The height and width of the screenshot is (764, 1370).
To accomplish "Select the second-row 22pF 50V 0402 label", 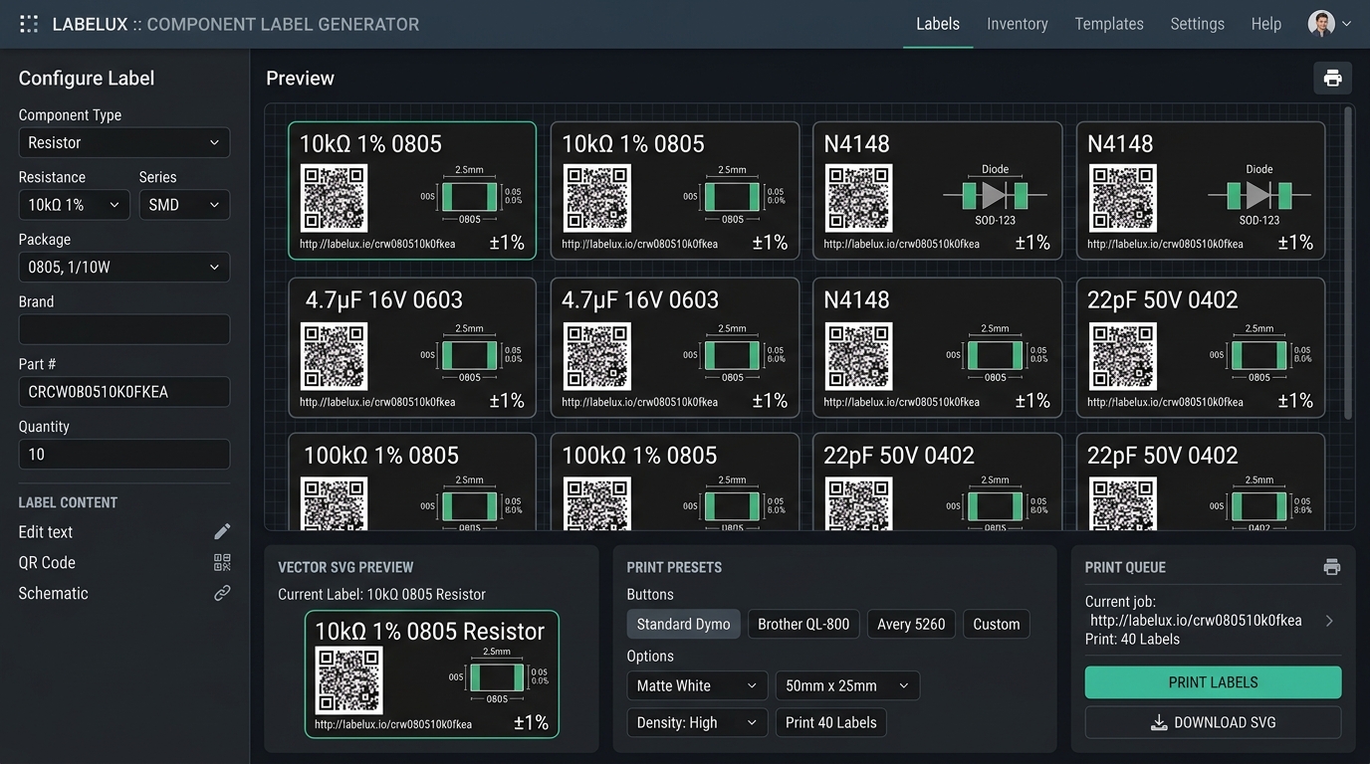I will (x=1201, y=347).
